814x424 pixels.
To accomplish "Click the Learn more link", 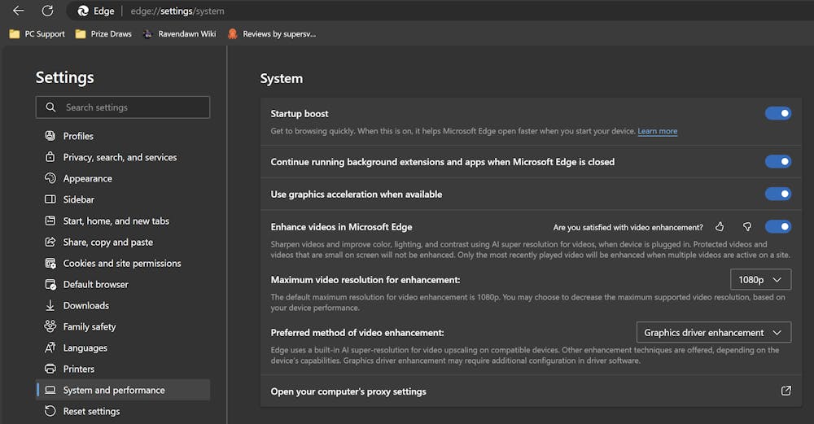I will [x=657, y=131].
